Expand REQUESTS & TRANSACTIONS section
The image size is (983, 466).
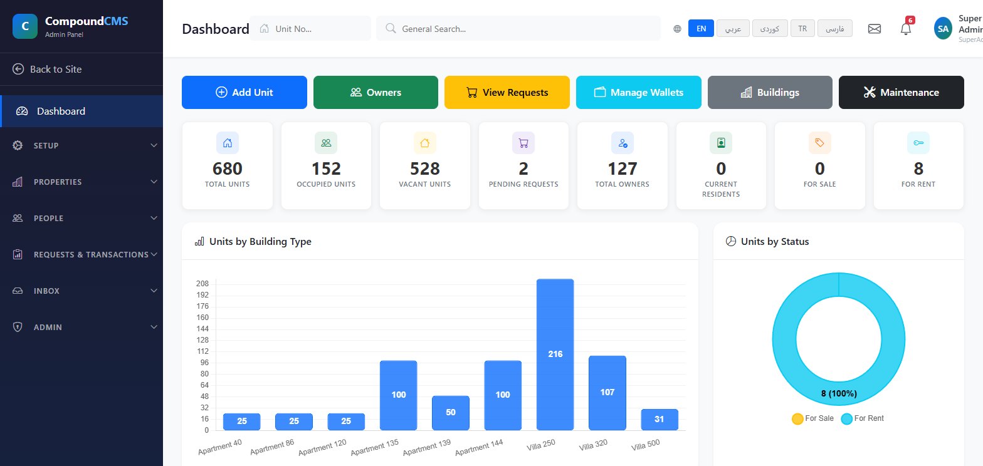coord(81,254)
